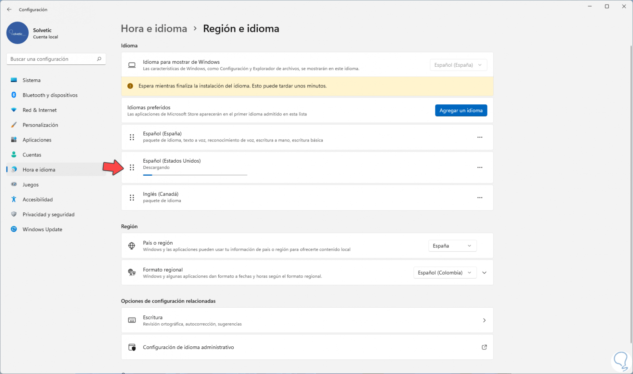Click the external link icon for administrative language settings
This screenshot has height=374, width=633.
tap(484, 347)
